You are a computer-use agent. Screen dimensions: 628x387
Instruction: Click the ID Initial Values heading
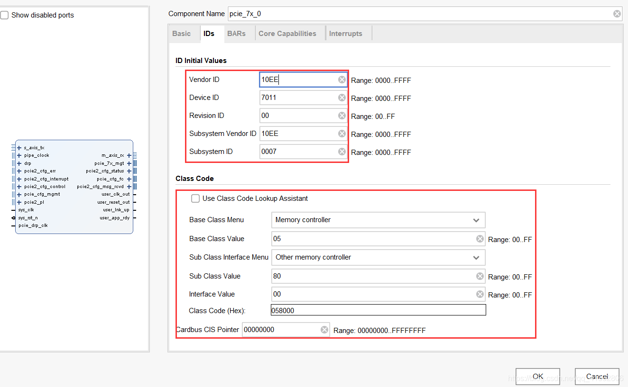(201, 61)
